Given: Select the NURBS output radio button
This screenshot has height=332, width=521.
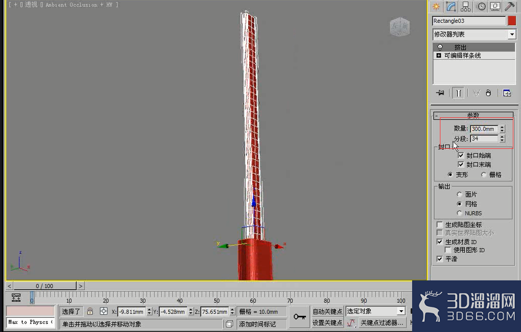Looking at the screenshot, I should coord(459,213).
